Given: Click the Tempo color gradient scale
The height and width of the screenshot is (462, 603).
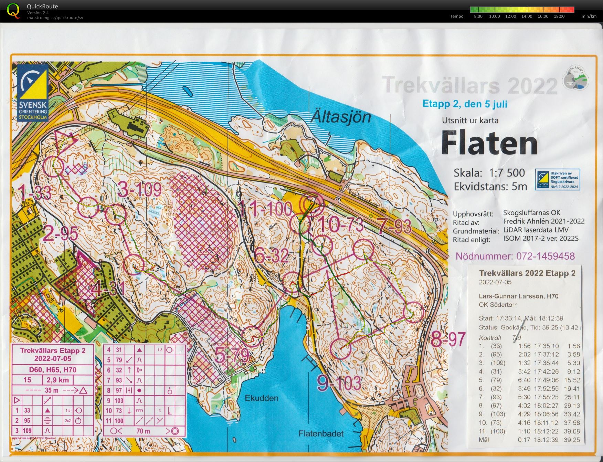Looking at the screenshot, I should pos(522,10).
